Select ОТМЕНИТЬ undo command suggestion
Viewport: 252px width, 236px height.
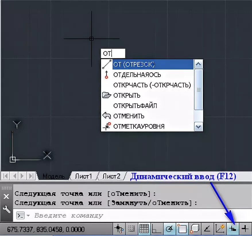click(x=147, y=116)
